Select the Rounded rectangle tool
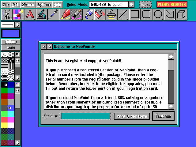 (146, 14)
